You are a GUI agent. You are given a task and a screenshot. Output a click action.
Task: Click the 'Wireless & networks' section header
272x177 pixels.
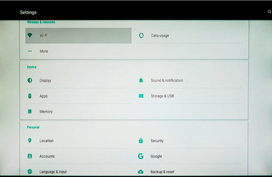click(x=41, y=22)
